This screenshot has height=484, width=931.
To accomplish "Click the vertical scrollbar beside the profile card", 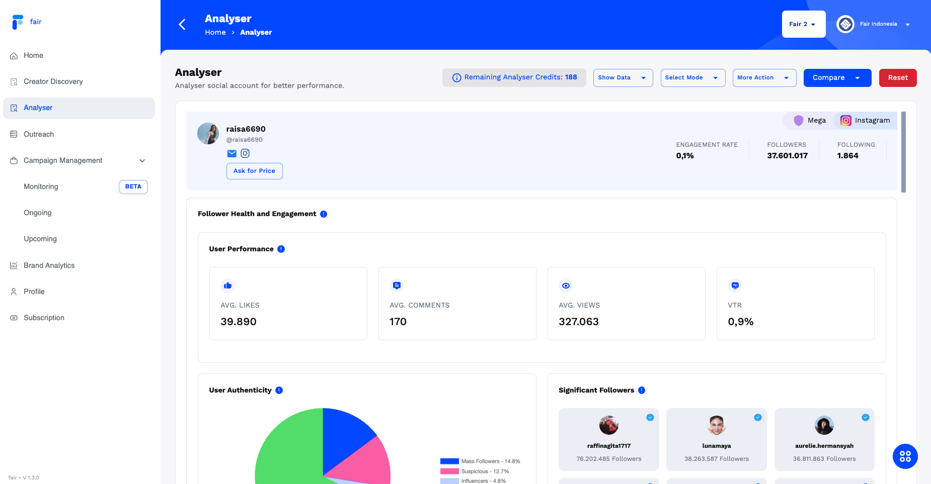I will pyautogui.click(x=903, y=152).
